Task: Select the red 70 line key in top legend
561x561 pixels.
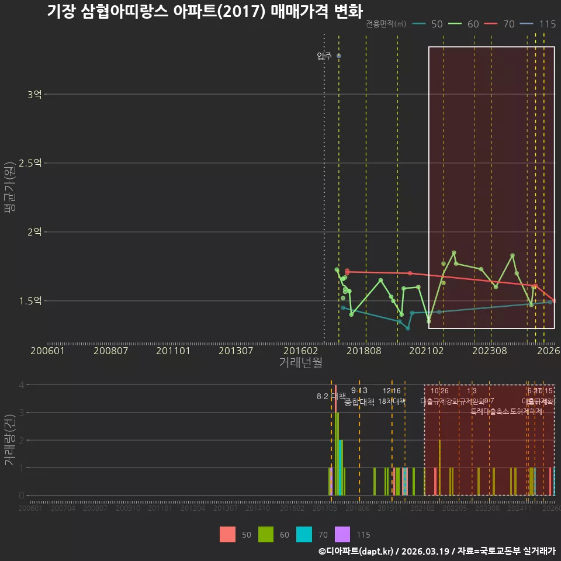Action: [490, 24]
